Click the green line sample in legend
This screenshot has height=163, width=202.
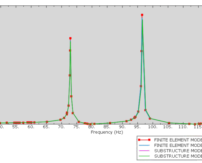click(x=144, y=156)
